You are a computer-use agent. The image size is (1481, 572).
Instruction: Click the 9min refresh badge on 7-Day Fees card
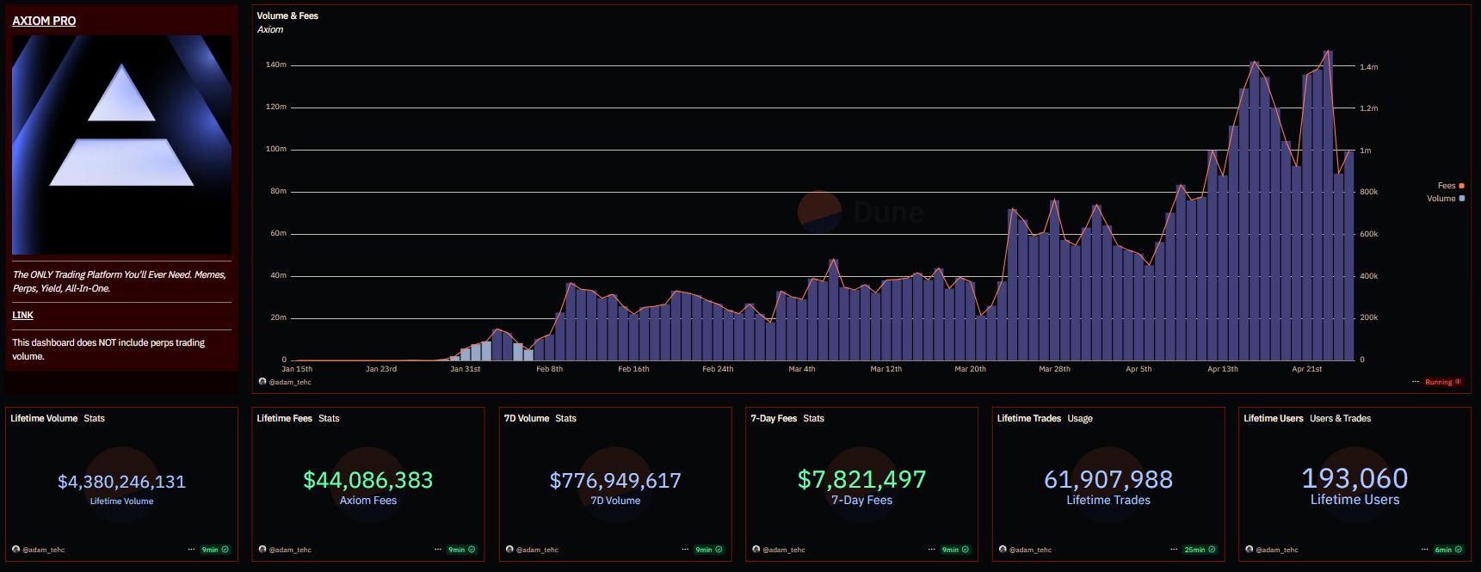point(955,550)
